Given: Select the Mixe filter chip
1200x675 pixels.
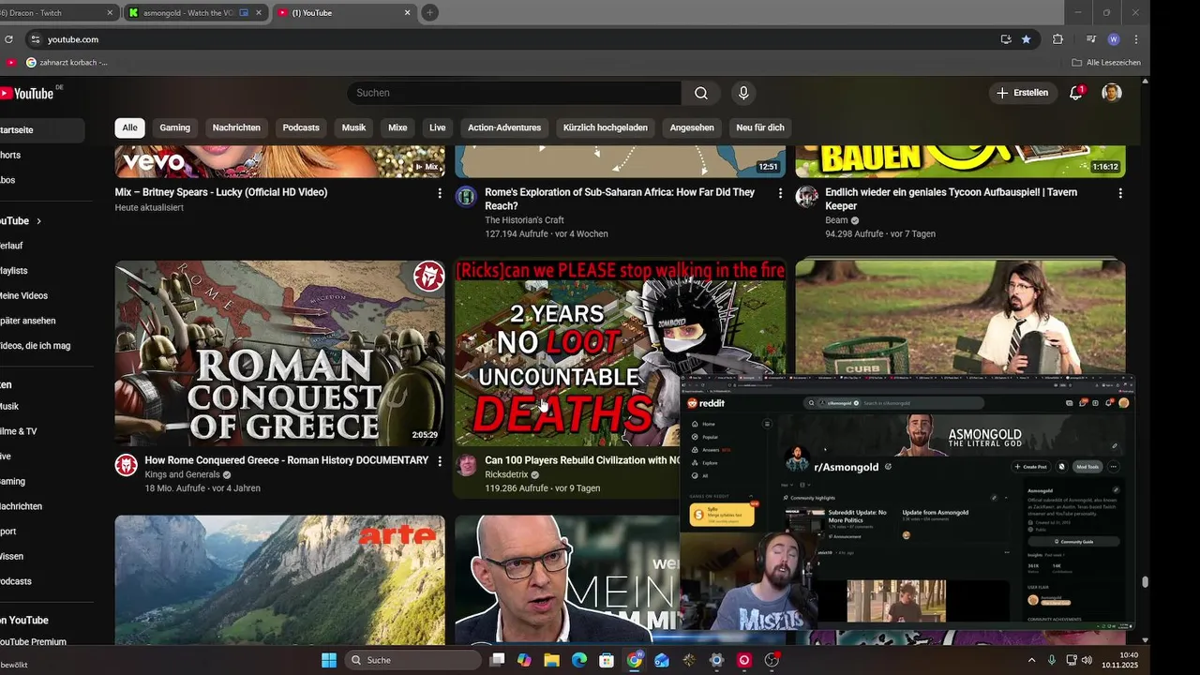Looking at the screenshot, I should [397, 127].
